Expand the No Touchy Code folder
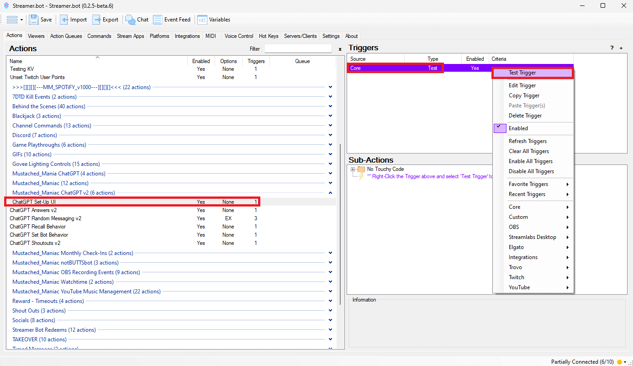 [x=353, y=170]
